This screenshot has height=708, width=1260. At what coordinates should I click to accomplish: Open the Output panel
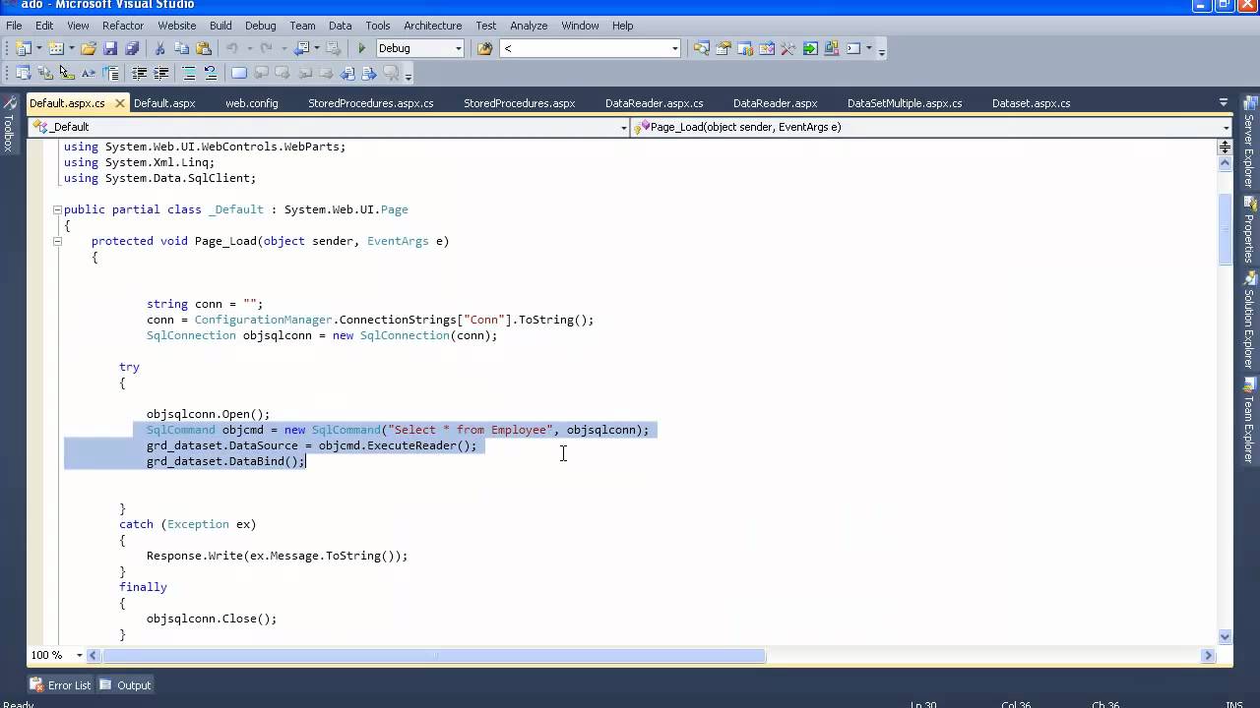[x=125, y=685]
